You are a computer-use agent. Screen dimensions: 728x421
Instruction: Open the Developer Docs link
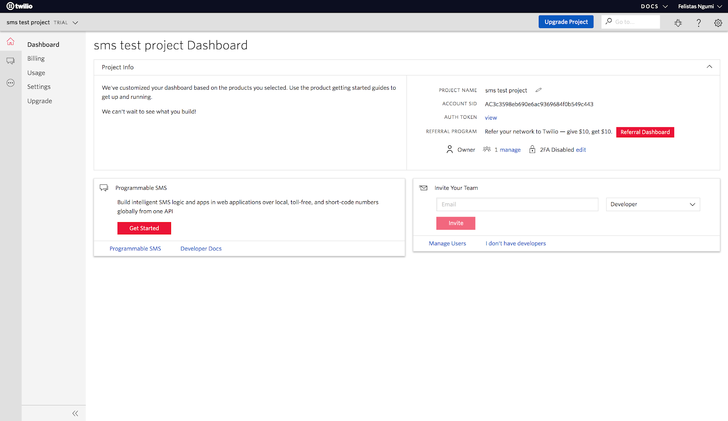[201, 249]
